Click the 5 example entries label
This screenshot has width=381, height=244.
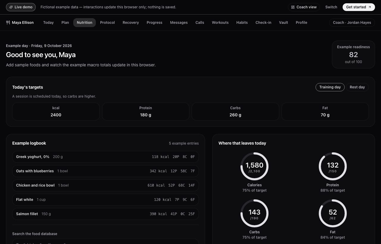[x=184, y=143]
